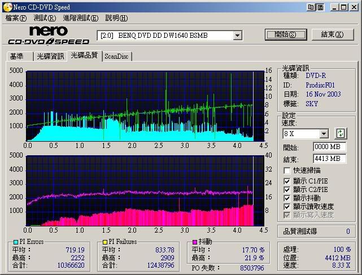Click the end position field 4413 MB
This screenshot has height=275, width=362.
point(329,159)
